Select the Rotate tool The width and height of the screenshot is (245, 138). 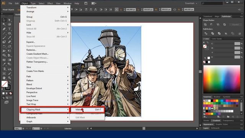[4, 47]
